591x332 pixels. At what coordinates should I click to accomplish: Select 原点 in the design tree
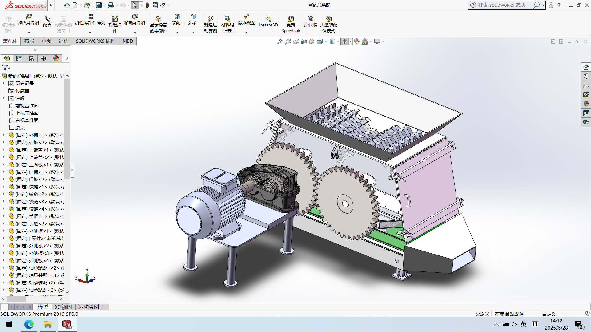click(20, 128)
